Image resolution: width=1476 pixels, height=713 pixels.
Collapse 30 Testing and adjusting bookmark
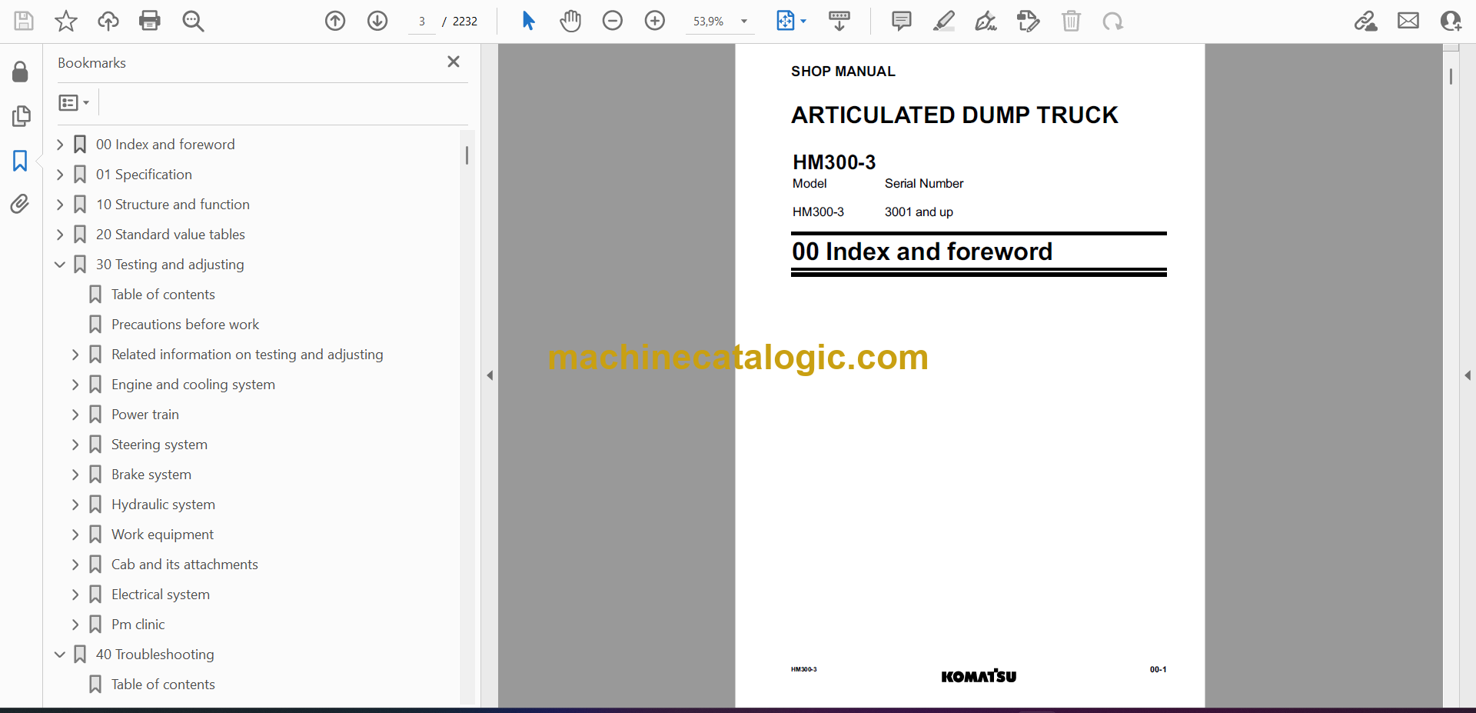coord(60,265)
